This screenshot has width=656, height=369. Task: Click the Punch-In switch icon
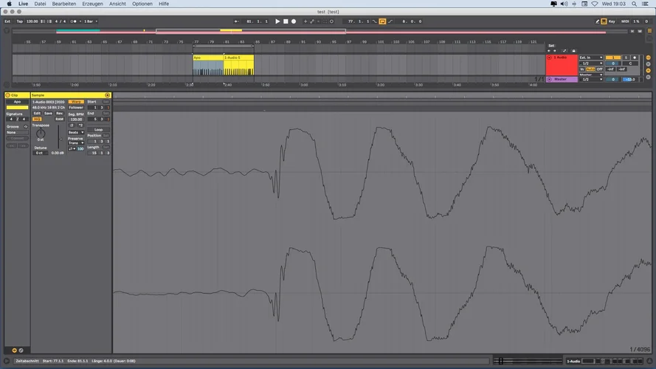(374, 21)
